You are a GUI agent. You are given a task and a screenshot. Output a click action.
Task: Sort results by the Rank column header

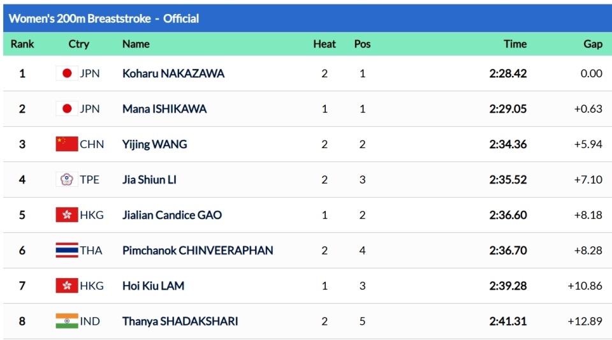pyautogui.click(x=22, y=44)
